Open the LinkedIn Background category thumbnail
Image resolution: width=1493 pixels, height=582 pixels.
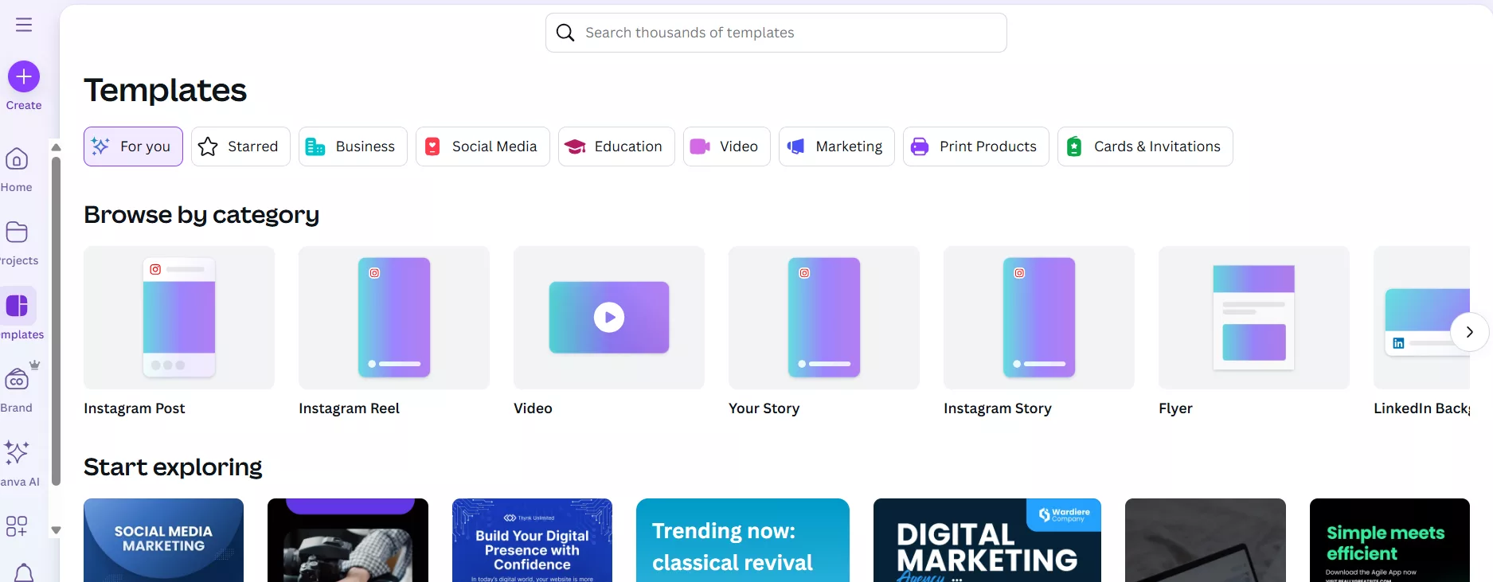coord(1422,318)
